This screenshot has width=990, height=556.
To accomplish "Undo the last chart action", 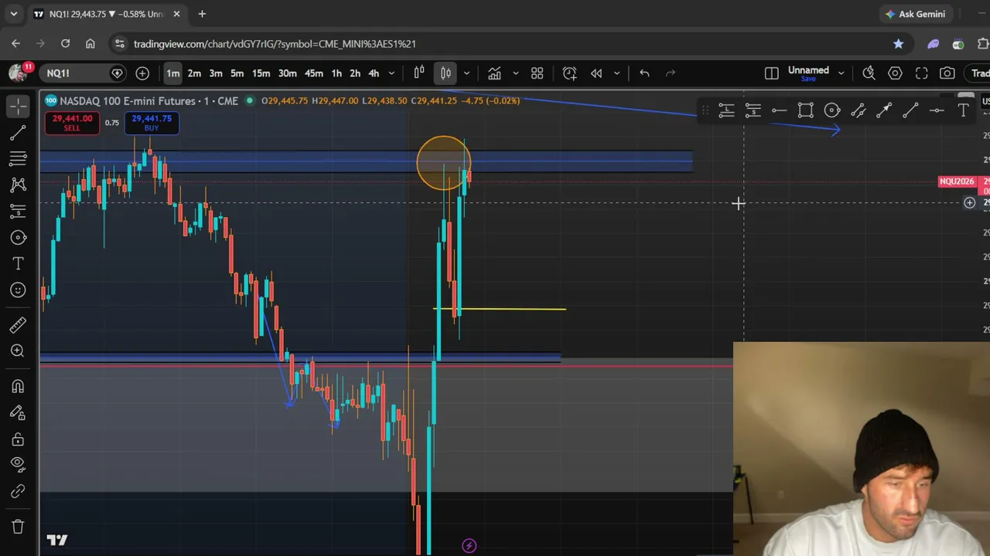I will tap(644, 73).
